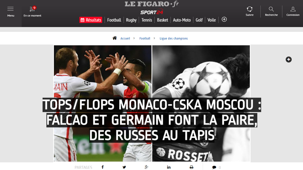Click the Accueil breadcrumb link
Viewport: 303px width, 170px height.
pos(125,38)
